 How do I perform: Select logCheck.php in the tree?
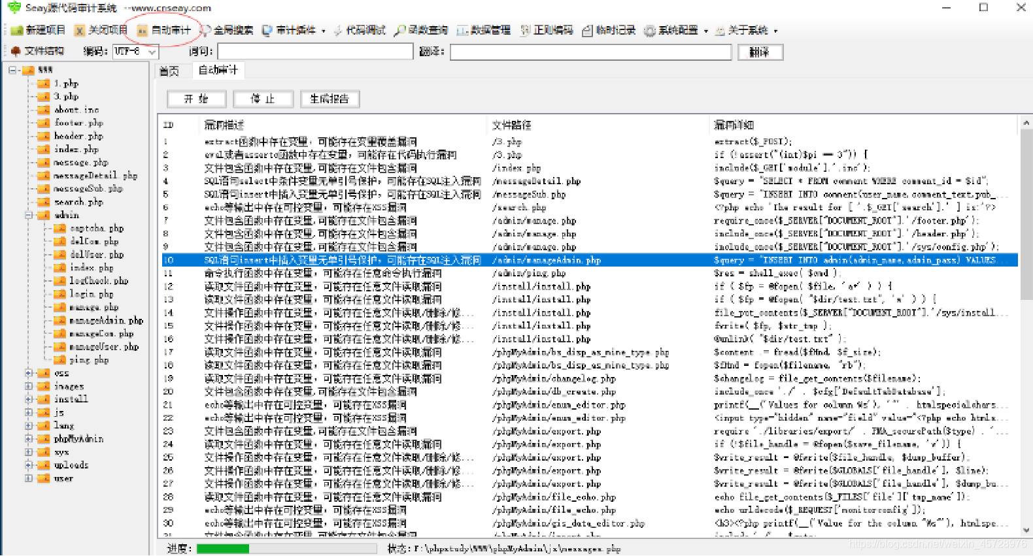point(99,281)
